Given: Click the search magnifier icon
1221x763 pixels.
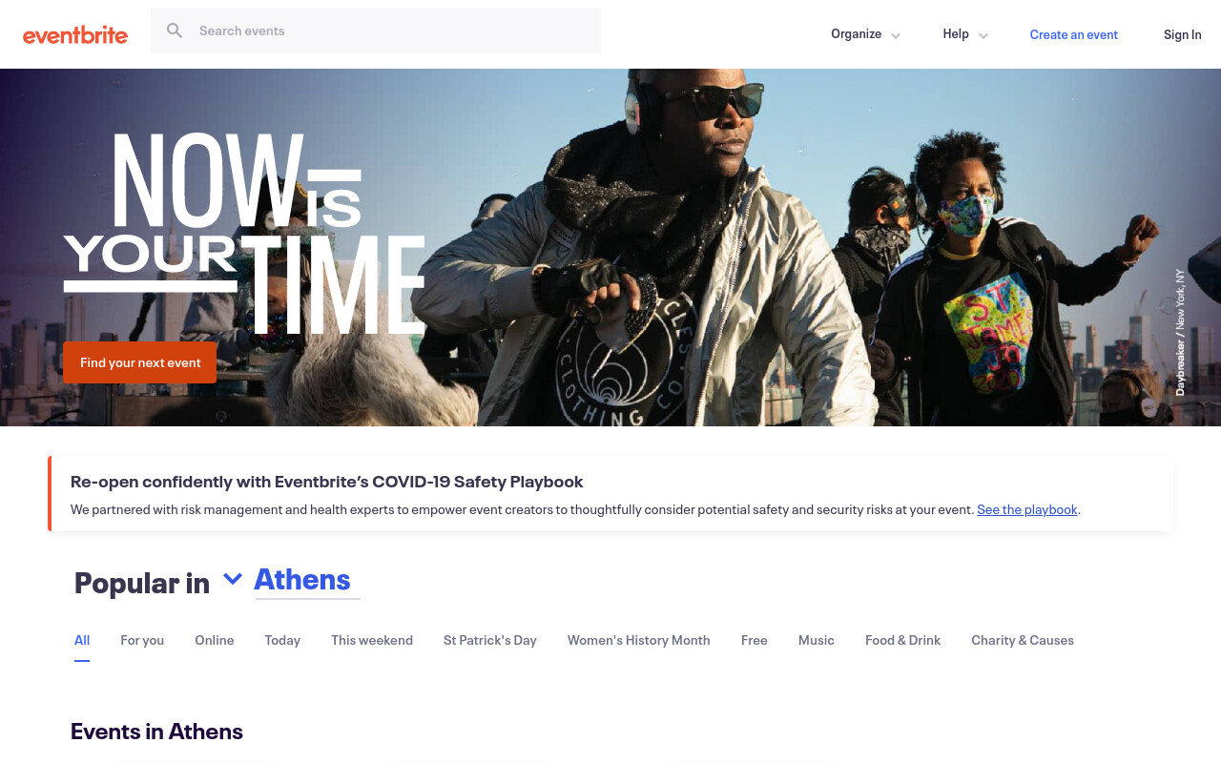Looking at the screenshot, I should [x=175, y=31].
